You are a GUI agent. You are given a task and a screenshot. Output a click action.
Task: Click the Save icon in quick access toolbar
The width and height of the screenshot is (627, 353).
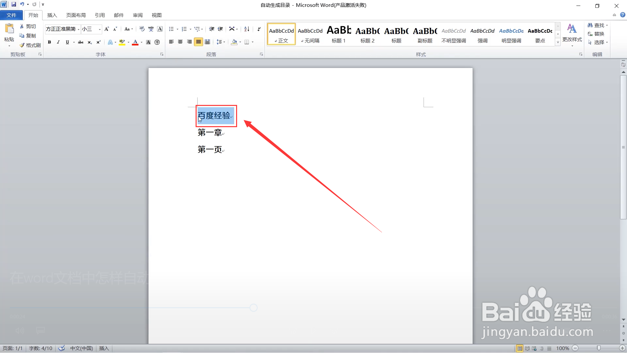[x=14, y=5]
